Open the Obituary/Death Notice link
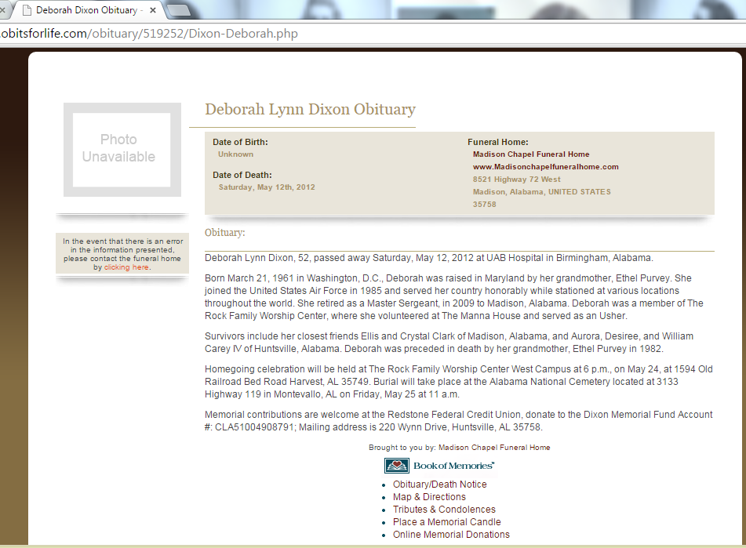The image size is (746, 548). tap(439, 484)
